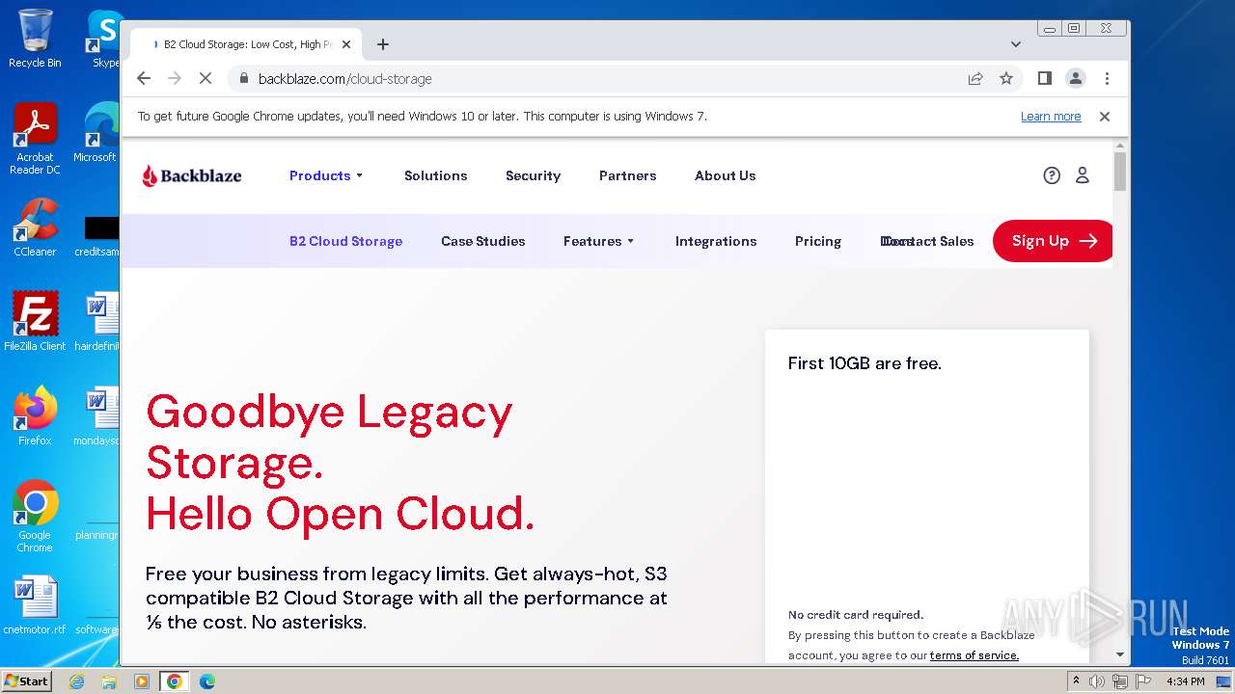Expand the Products dropdown menu
Image resolution: width=1235 pixels, height=694 pixels.
[x=326, y=175]
